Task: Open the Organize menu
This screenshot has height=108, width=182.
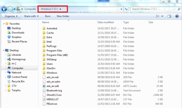Action: coord(11,16)
